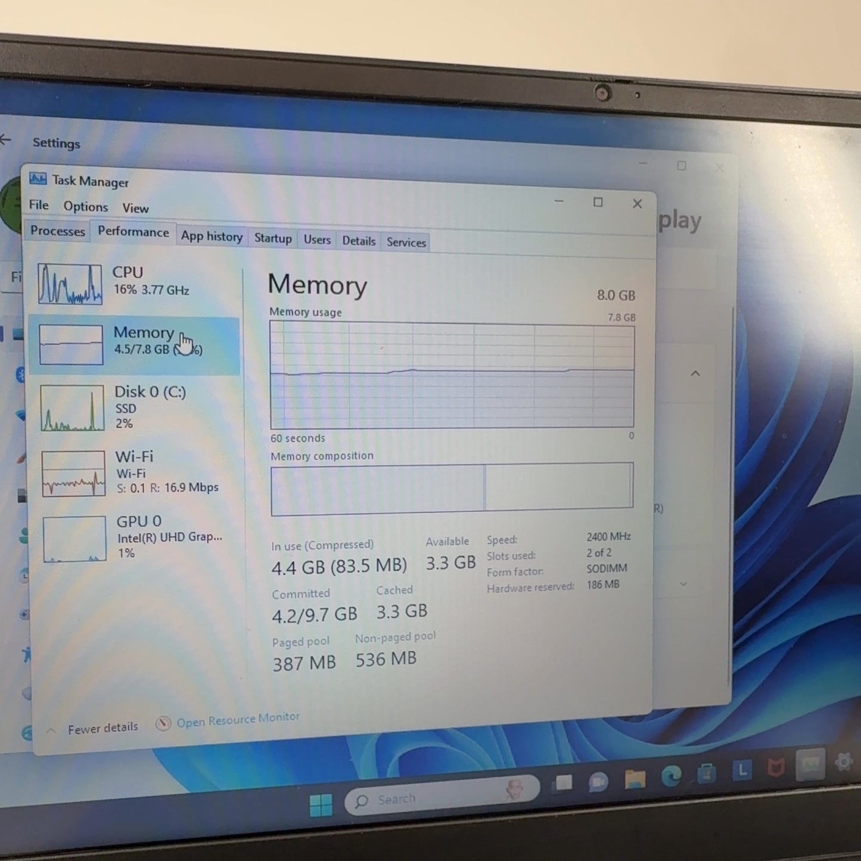Open the Options menu
Viewport: 861px width, 861px height.
click(86, 207)
